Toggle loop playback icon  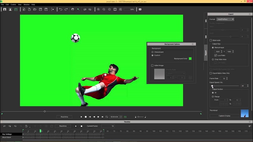click(x=107, y=117)
